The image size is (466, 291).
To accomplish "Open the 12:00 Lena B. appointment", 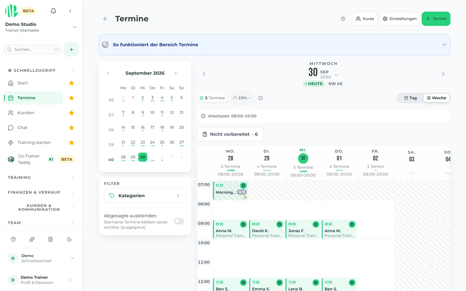I will tap(303, 285).
